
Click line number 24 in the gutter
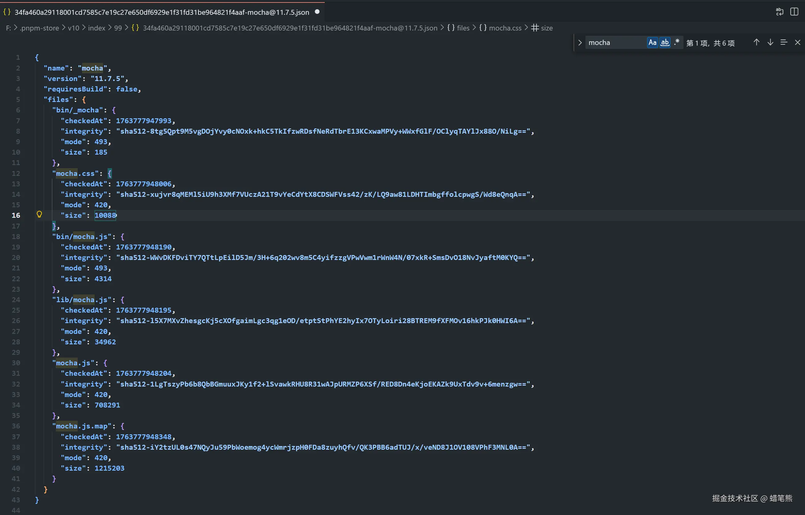coord(16,300)
